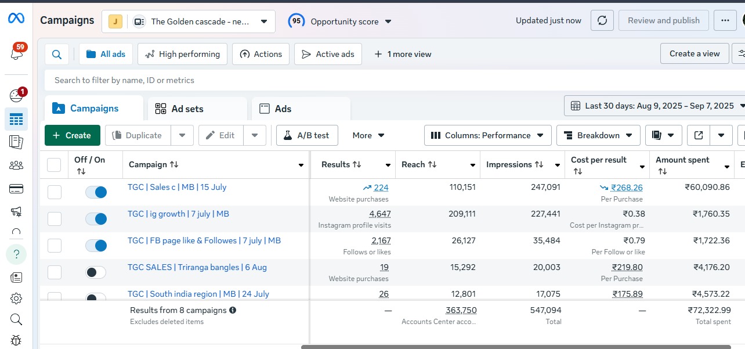
Task: Click the Create a view button
Action: 695,53
